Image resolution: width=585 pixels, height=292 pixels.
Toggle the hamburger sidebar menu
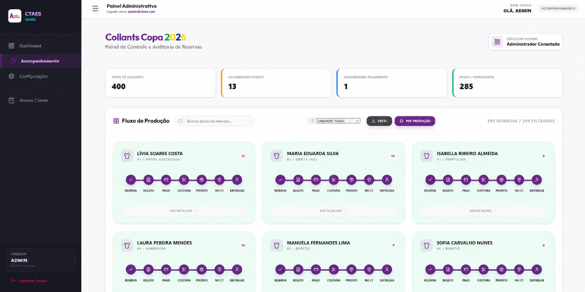(x=95, y=9)
